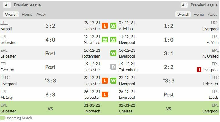Open Chelsea vs Liverpool upcoming match
The width and height of the screenshot is (220, 122).
pos(169,108)
